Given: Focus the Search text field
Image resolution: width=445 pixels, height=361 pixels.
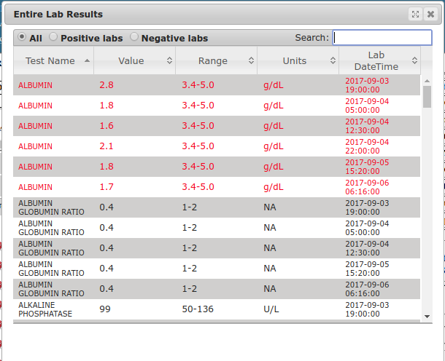Looking at the screenshot, I should click(x=382, y=37).
